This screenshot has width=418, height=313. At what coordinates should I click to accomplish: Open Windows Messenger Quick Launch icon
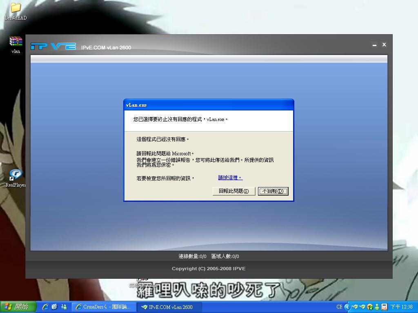tap(64, 307)
